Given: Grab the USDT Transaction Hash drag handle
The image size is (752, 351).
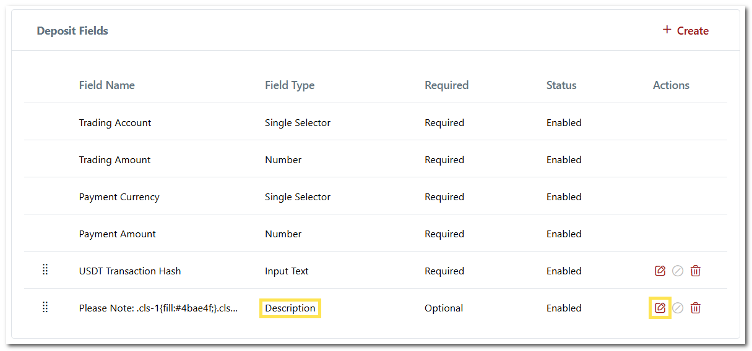Looking at the screenshot, I should point(45,270).
